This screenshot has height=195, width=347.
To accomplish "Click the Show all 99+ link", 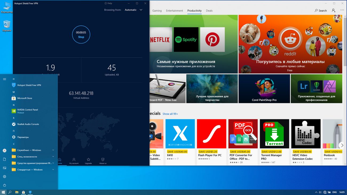I will tap(170, 114).
